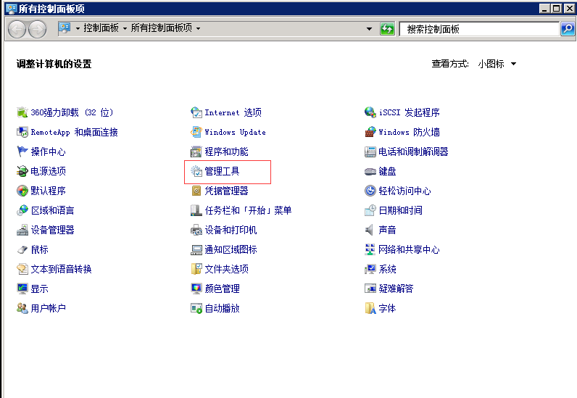The width and height of the screenshot is (577, 398).
Task: Open the 程序和功能 link
Action: click(226, 152)
